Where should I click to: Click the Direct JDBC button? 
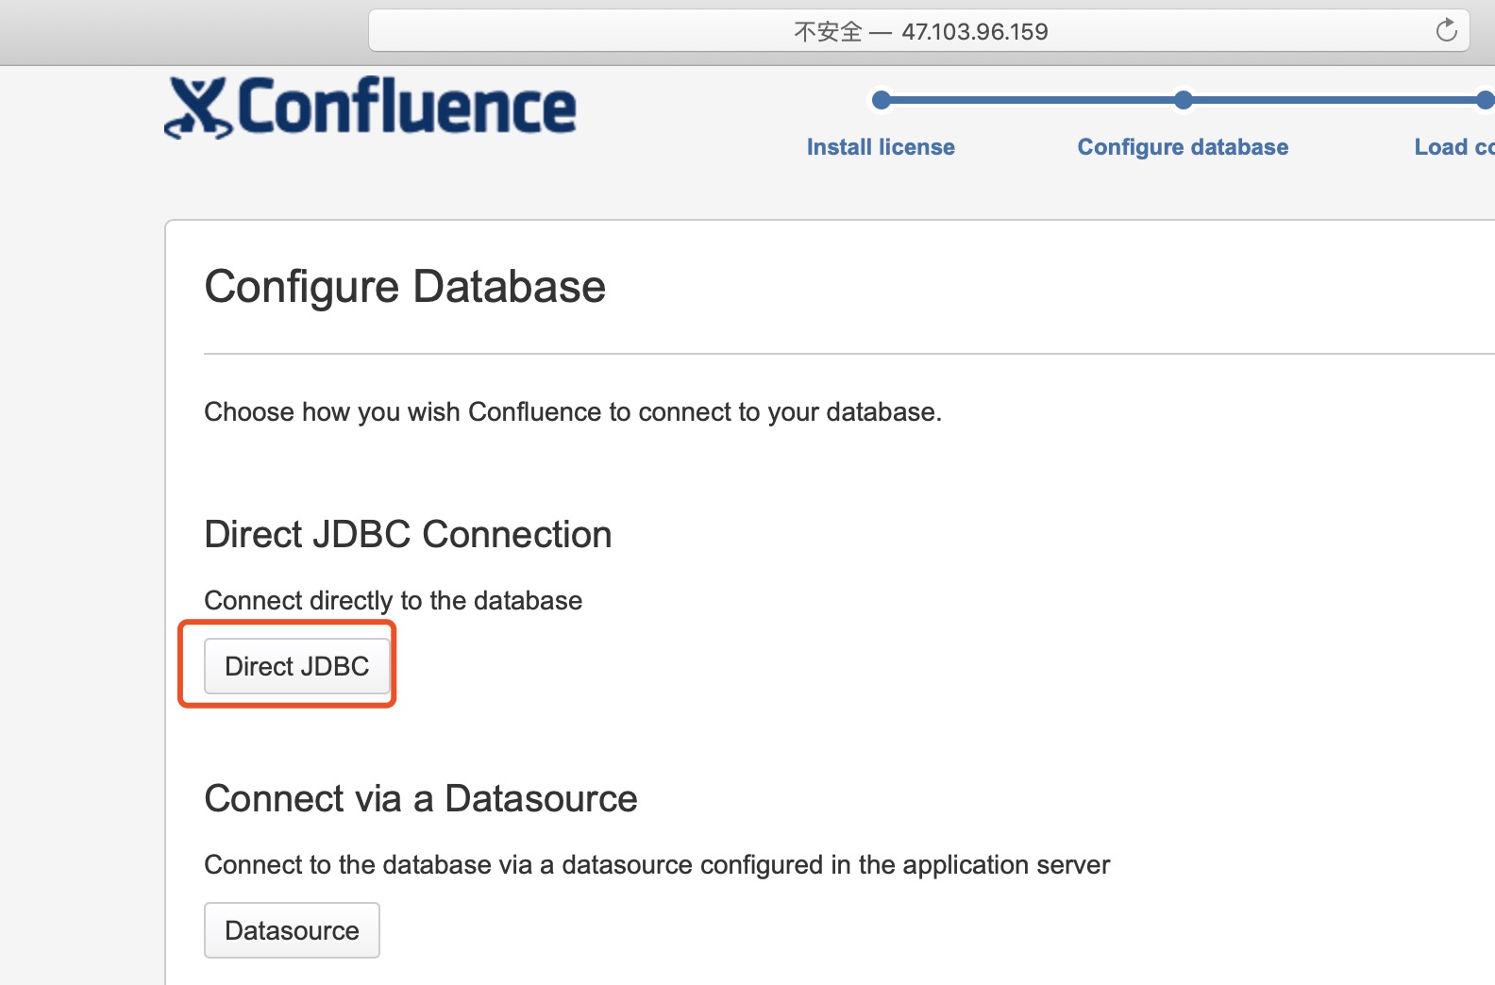[x=297, y=666]
